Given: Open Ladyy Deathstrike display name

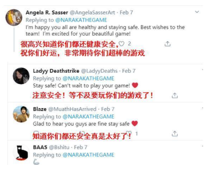Looking at the screenshot, I should [x=56, y=71].
